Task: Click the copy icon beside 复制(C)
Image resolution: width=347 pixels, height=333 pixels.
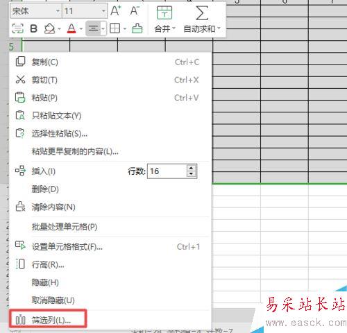Action: pos(20,62)
